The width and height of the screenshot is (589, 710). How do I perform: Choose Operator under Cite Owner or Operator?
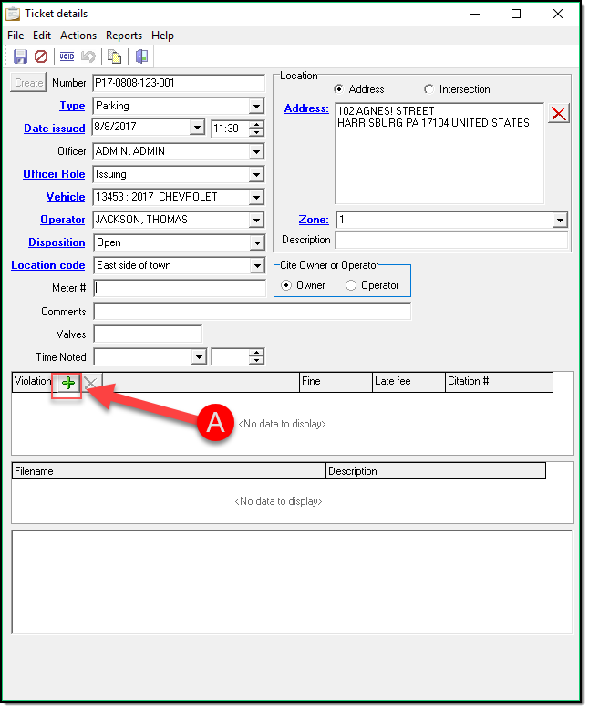(x=352, y=285)
